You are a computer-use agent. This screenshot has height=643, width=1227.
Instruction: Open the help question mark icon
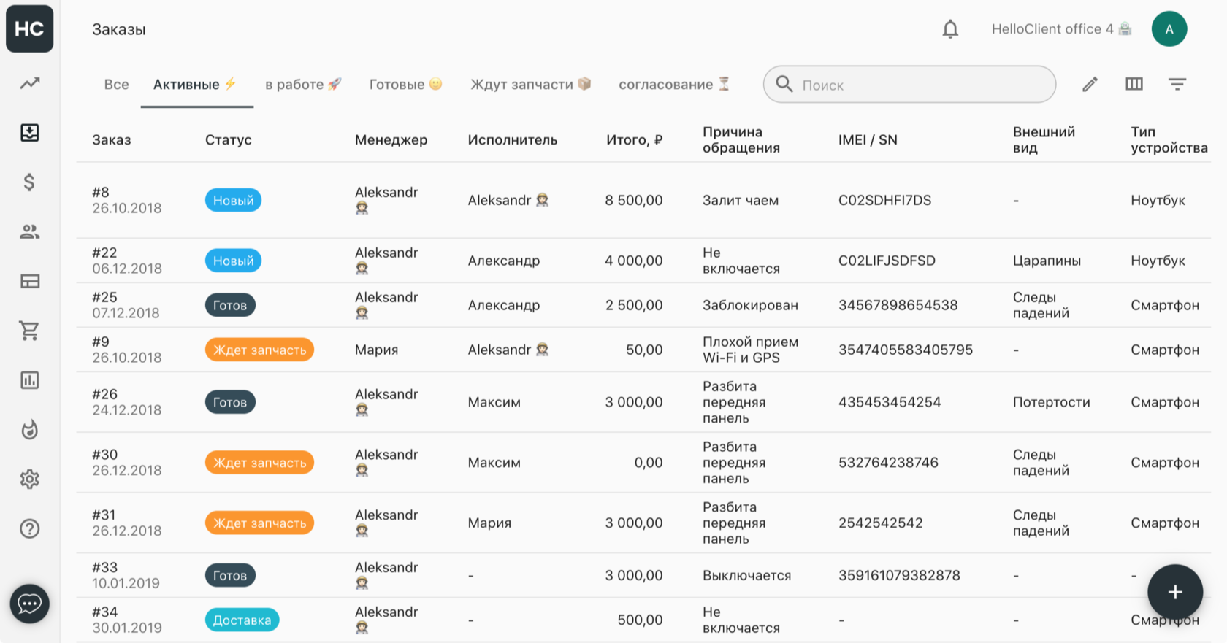point(29,529)
